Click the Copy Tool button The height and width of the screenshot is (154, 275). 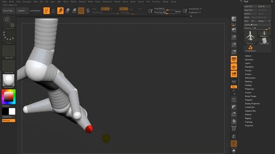[250, 10]
